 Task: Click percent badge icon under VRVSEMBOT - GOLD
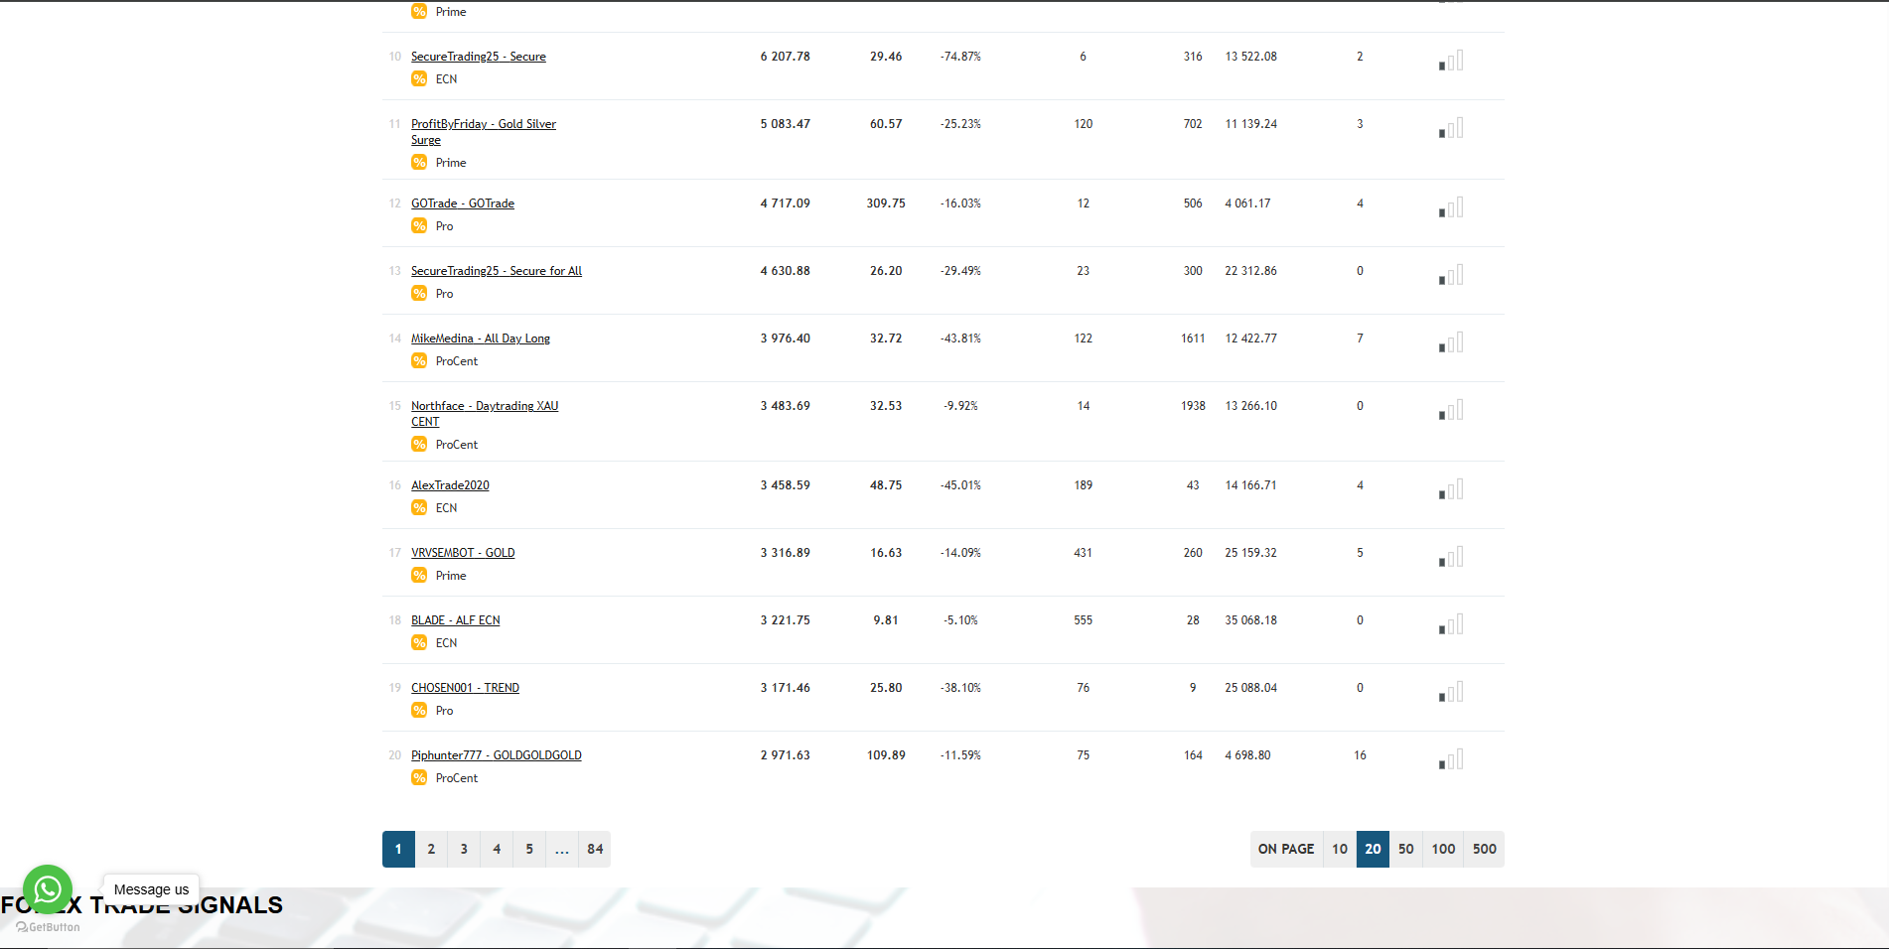[x=419, y=576]
